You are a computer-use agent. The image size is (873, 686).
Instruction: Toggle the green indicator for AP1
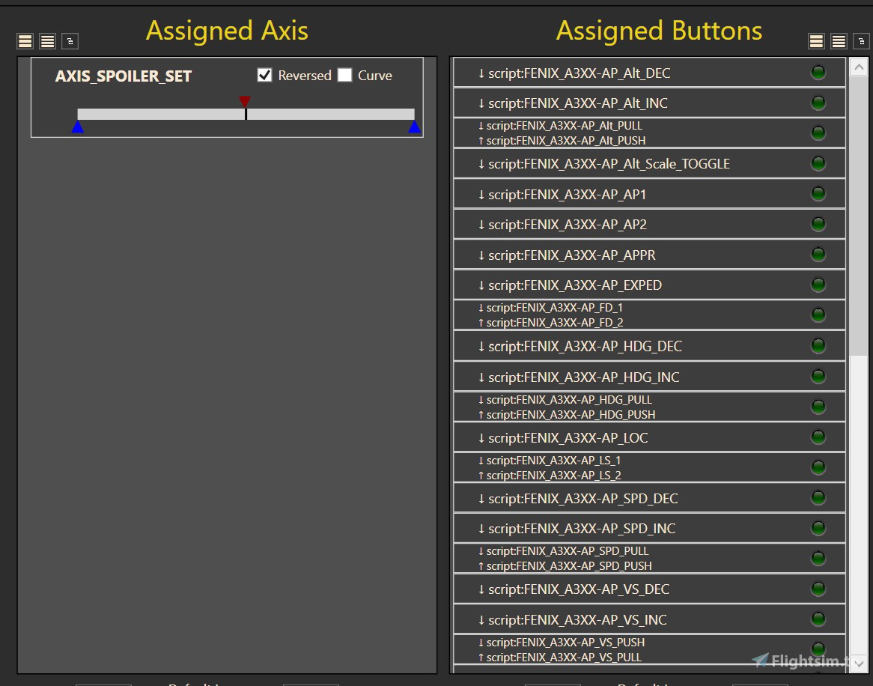point(818,193)
